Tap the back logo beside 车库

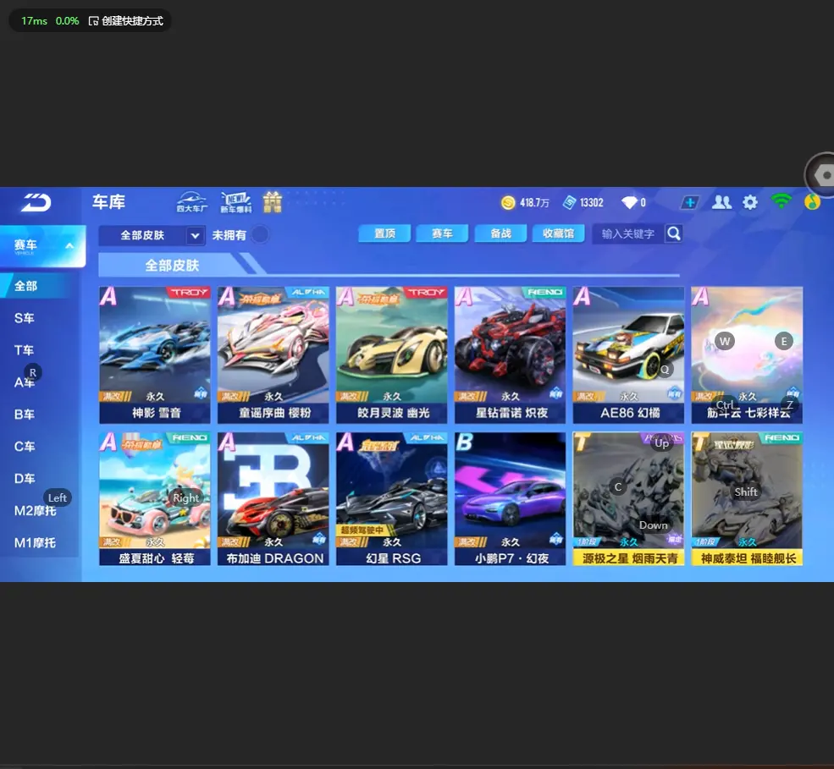(x=36, y=202)
